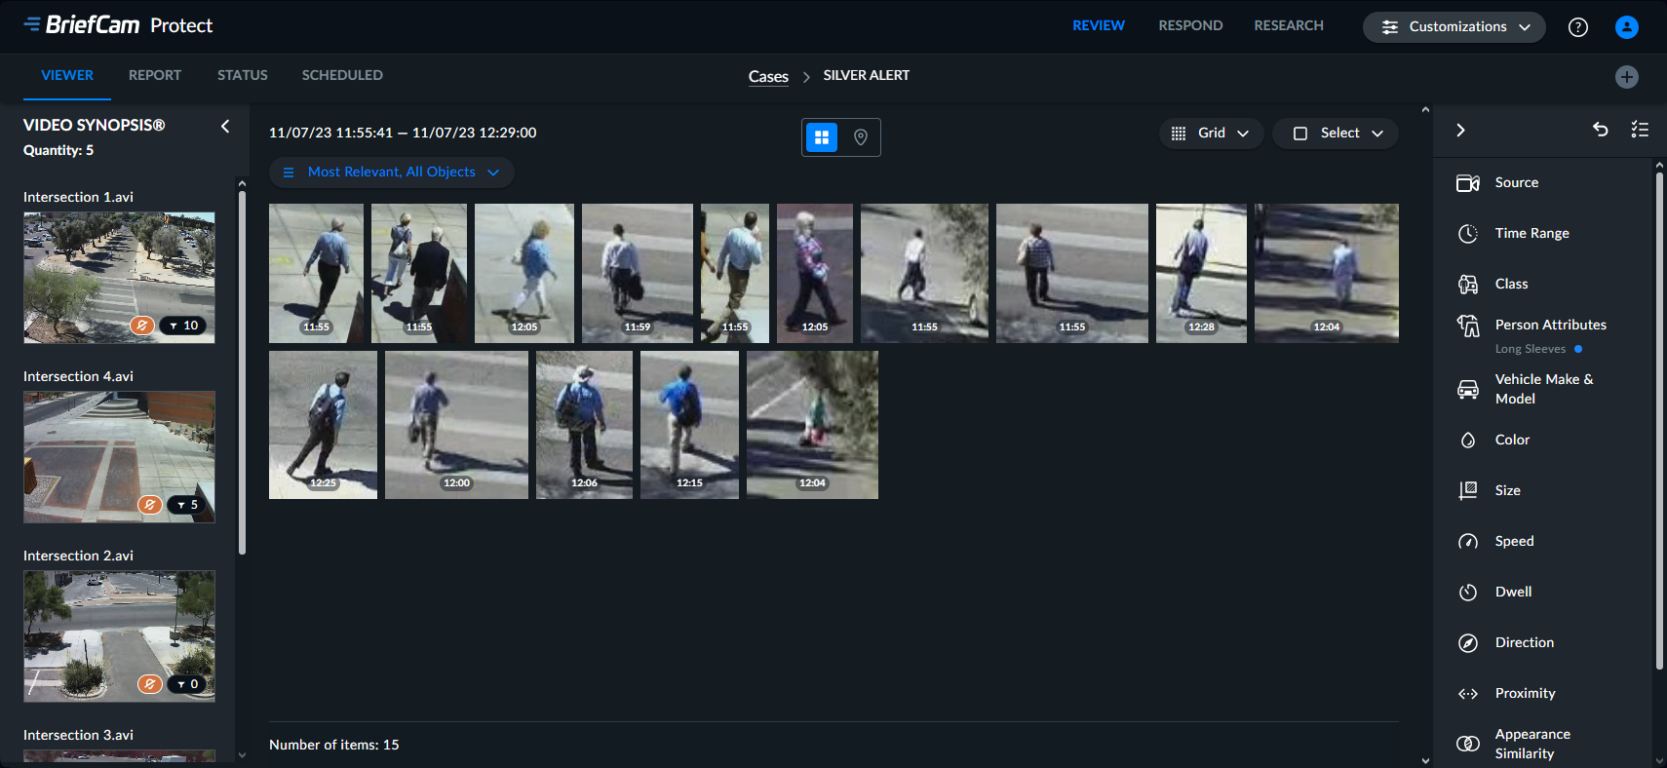Image resolution: width=1667 pixels, height=768 pixels.
Task: Open the Direction filter
Action: (1524, 643)
